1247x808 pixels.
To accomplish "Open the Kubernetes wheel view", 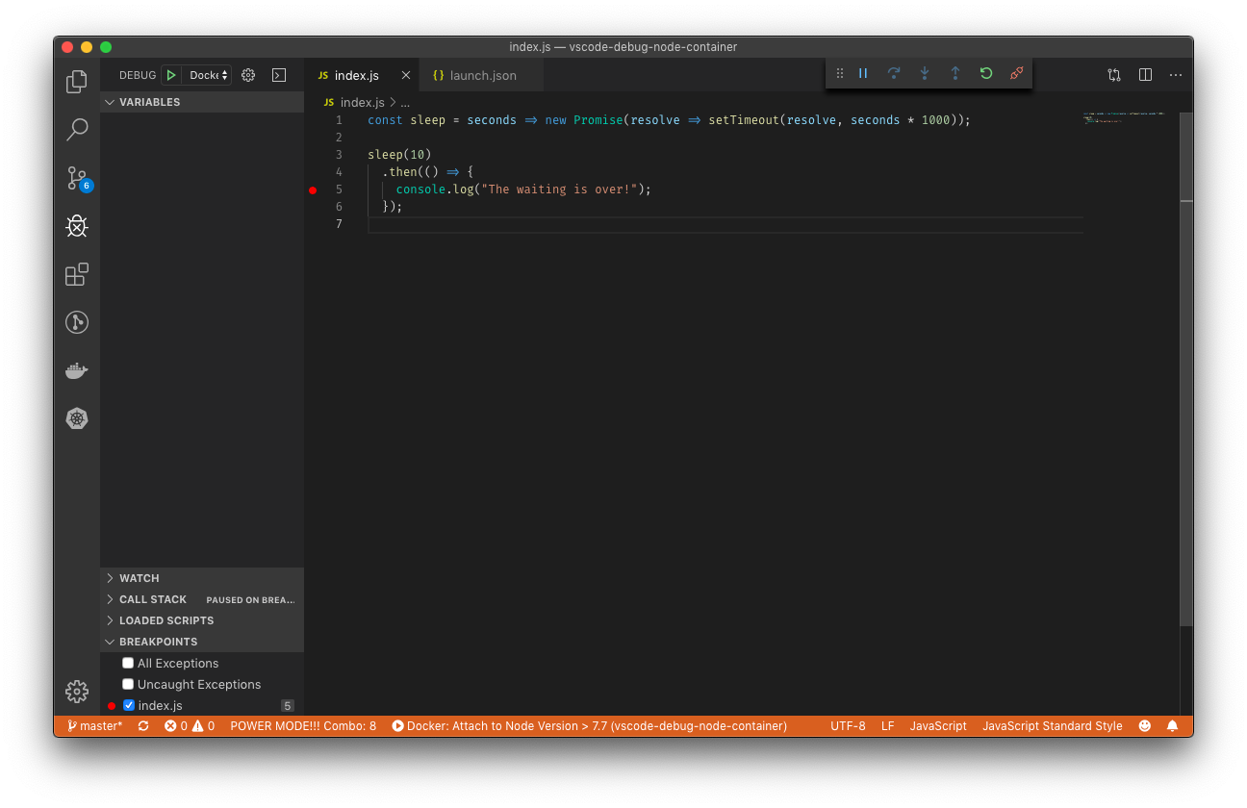I will click(x=77, y=418).
